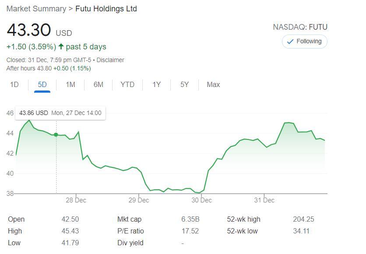Open the Max chart range
Viewport: 366px width, 254px height.
pos(213,85)
